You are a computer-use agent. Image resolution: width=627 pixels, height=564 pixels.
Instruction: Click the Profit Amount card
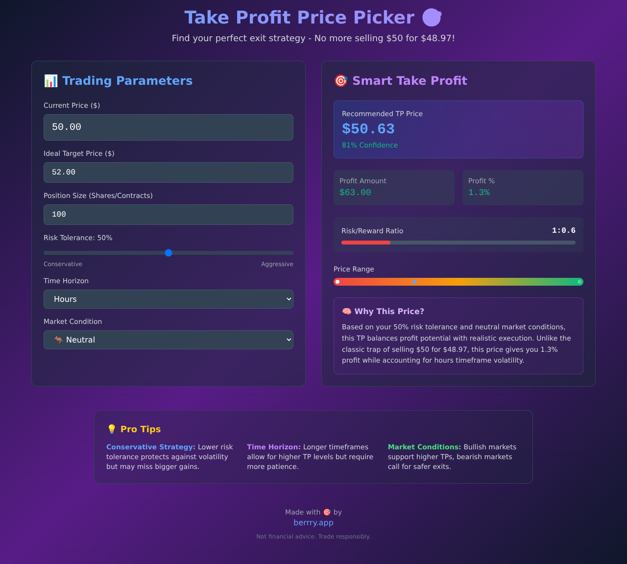coord(394,187)
